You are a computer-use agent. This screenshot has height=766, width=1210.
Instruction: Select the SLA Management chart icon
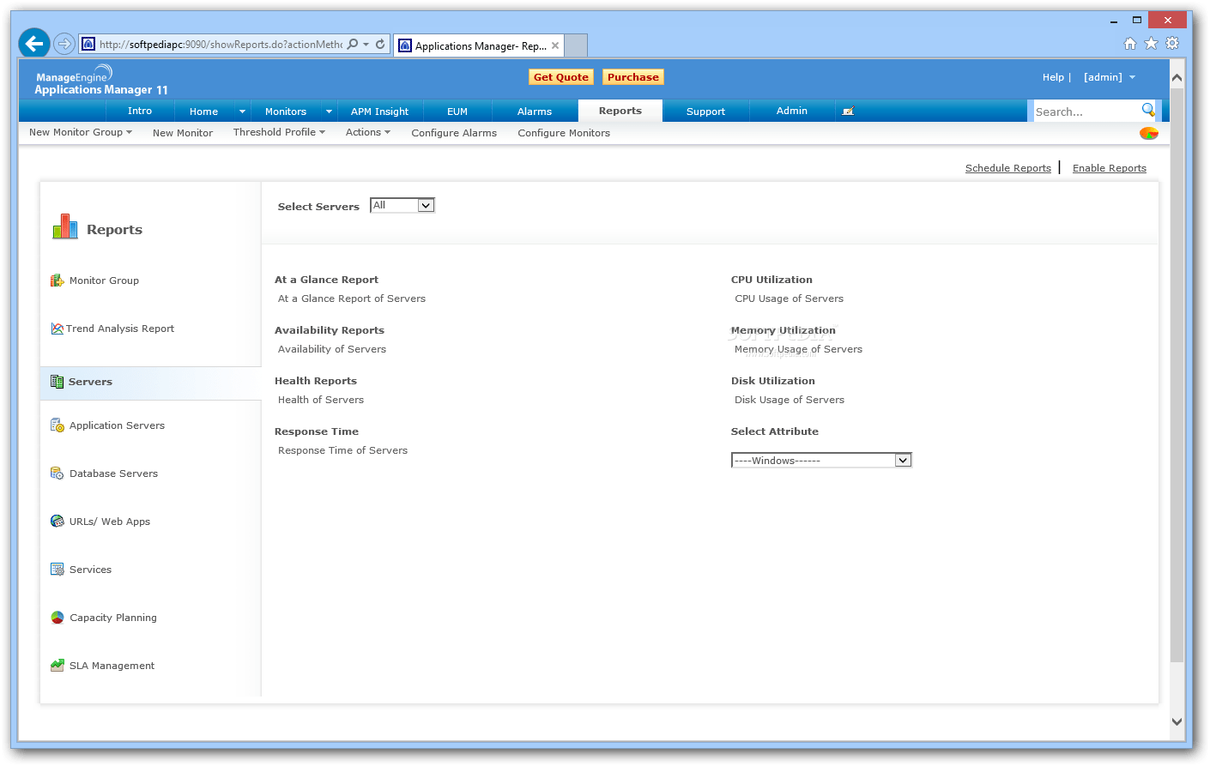click(x=57, y=665)
